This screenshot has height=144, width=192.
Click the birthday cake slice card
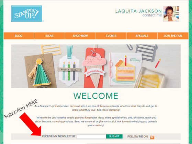tap(125, 69)
